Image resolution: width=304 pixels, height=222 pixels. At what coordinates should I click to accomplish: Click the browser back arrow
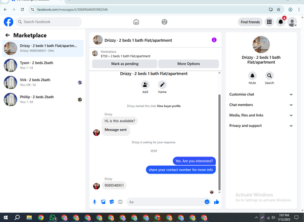click(5, 10)
